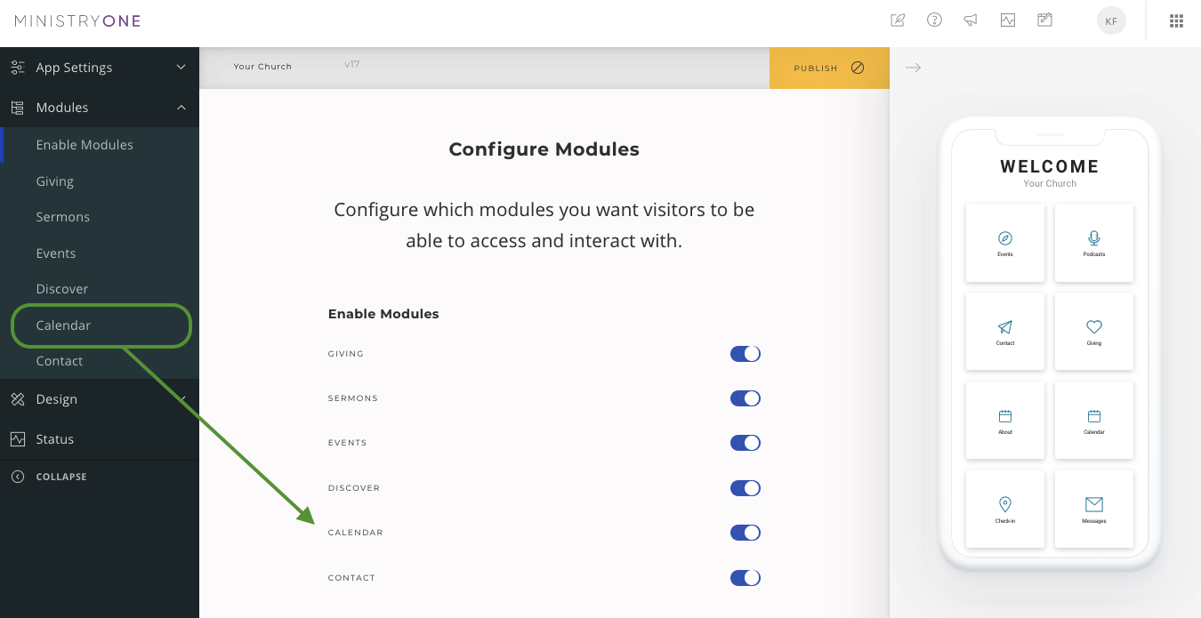Tap the Giving heart tile in preview
This screenshot has height=618, width=1201.
point(1094,332)
